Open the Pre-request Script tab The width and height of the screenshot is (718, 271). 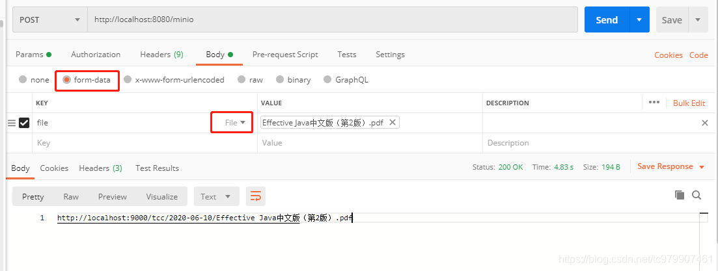[285, 55]
